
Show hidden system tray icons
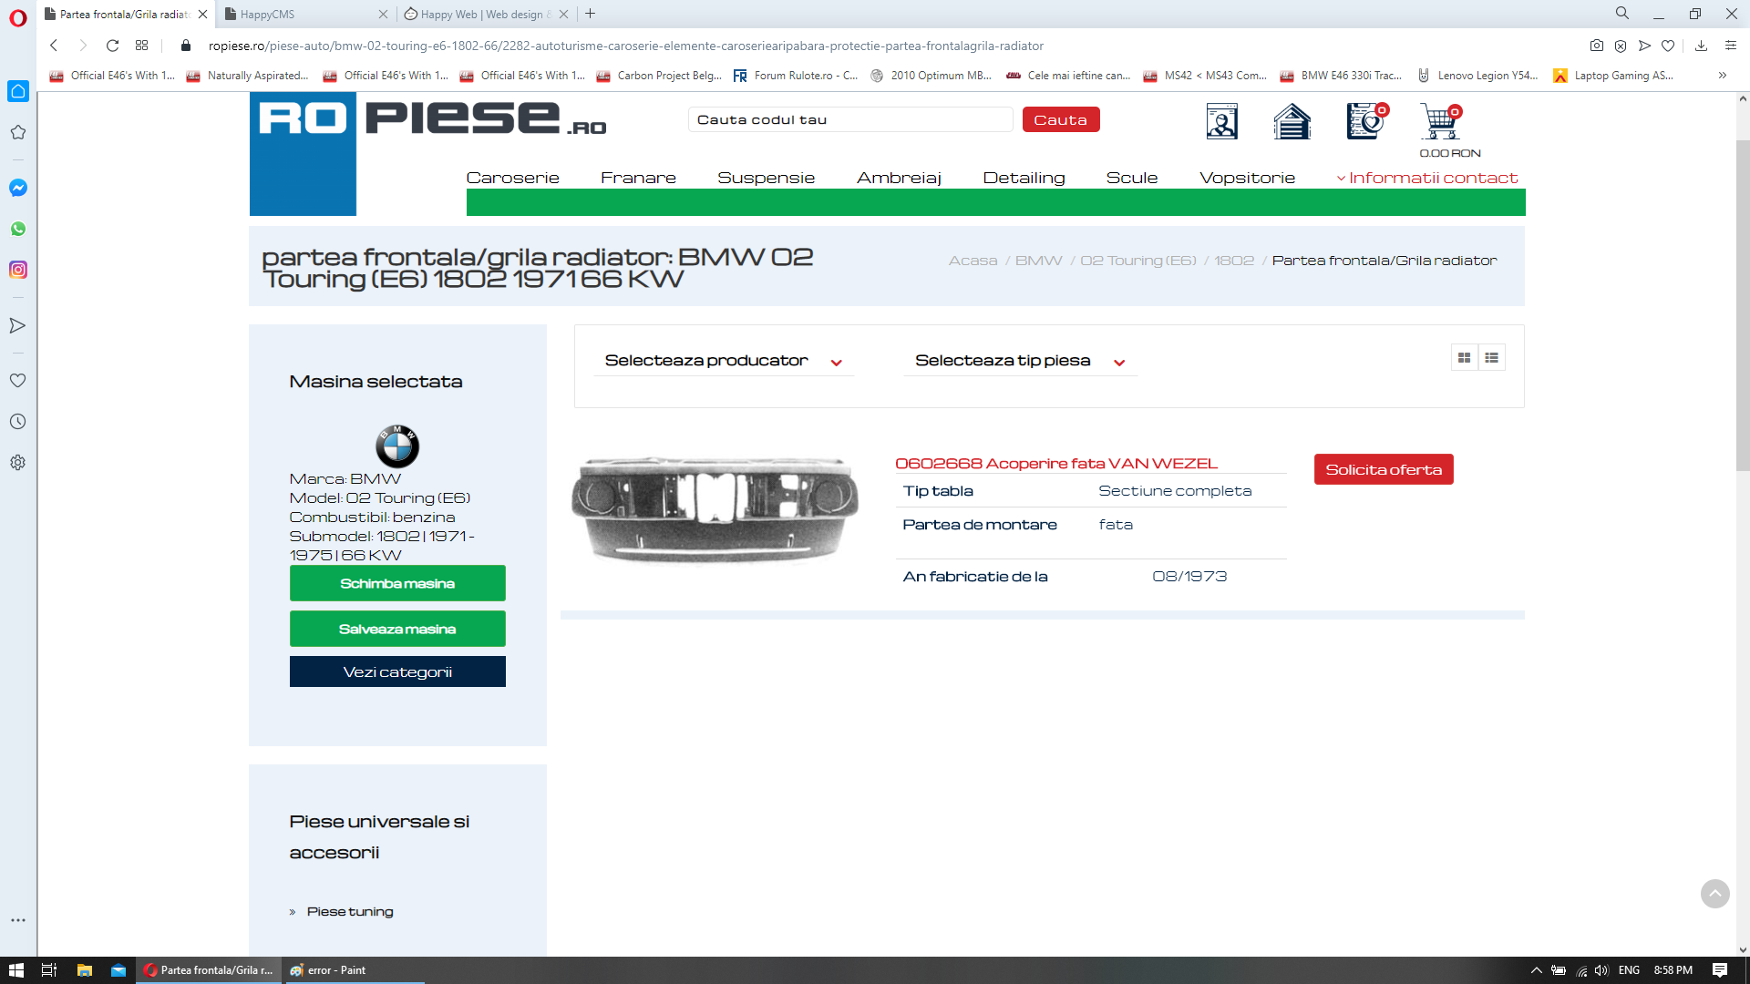(1536, 970)
